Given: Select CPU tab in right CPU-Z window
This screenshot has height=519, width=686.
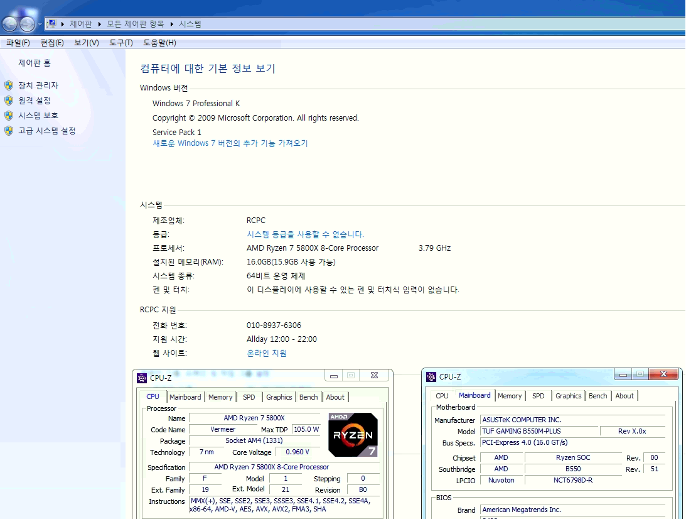Looking at the screenshot, I should [x=442, y=396].
